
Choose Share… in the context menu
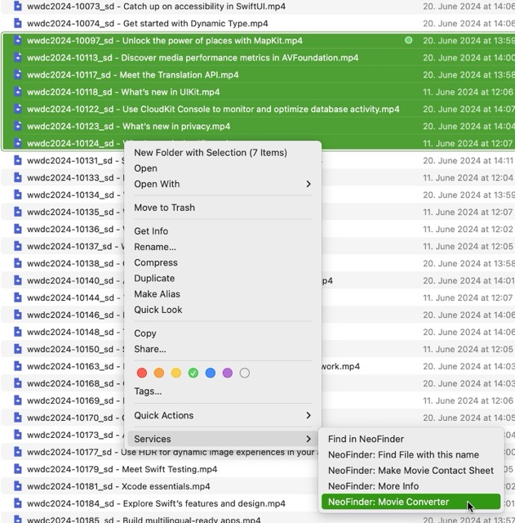click(150, 349)
